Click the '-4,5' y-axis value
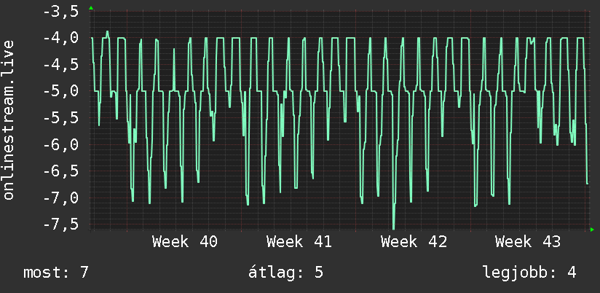Viewport: 600px width, 293px height. pos(61,65)
